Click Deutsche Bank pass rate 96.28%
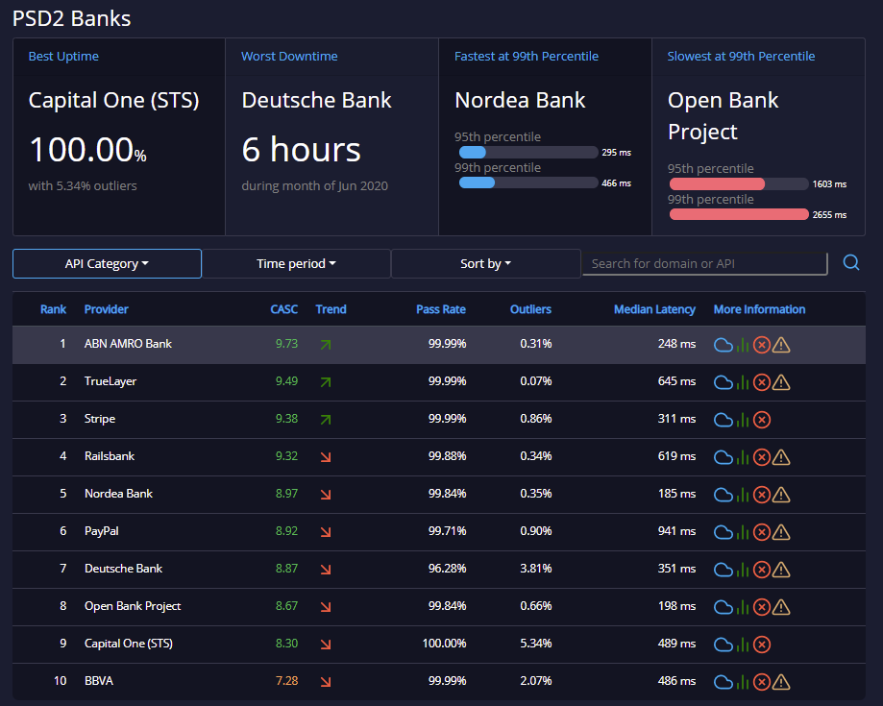The width and height of the screenshot is (883, 706). click(x=447, y=568)
